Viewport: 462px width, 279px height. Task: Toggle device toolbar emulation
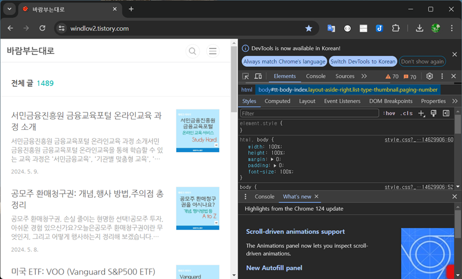258,76
